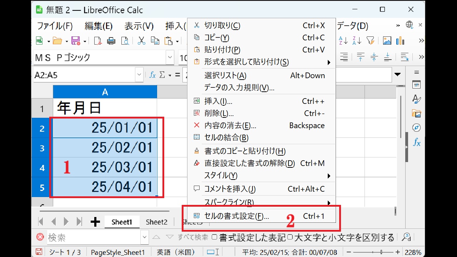This screenshot has height=257, width=457.
Task: Expand the font name dropdown
Action: coord(170,57)
